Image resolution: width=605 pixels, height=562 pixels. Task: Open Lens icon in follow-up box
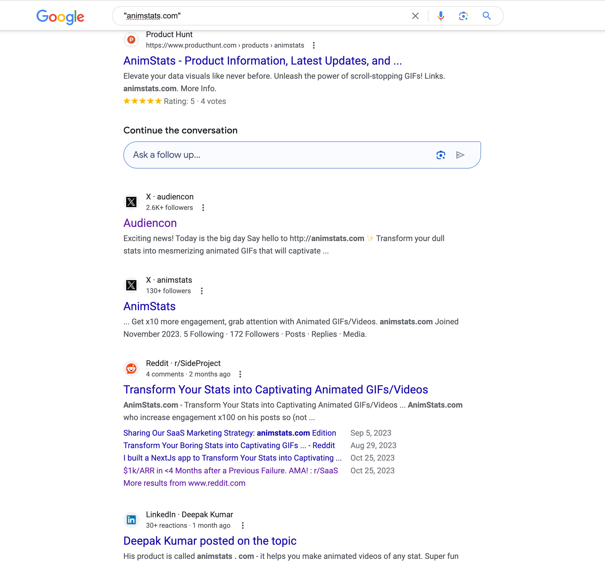point(441,155)
